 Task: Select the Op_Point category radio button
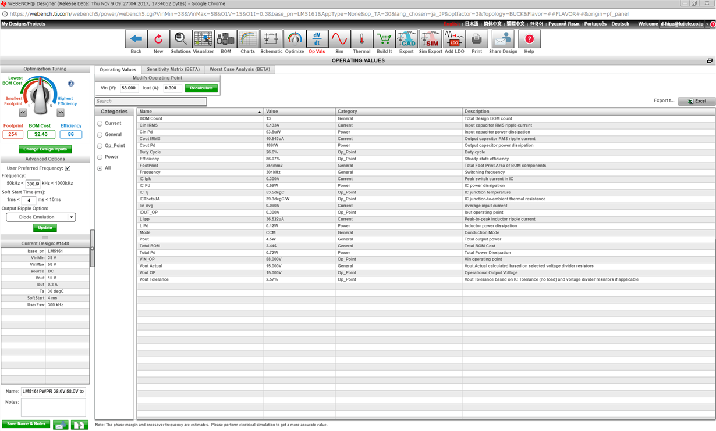[100, 146]
